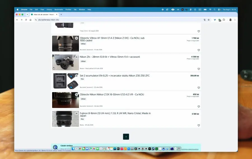This screenshot has width=252, height=159.
Task: Open the Apple menu
Action: pyautogui.click(x=18, y=9)
